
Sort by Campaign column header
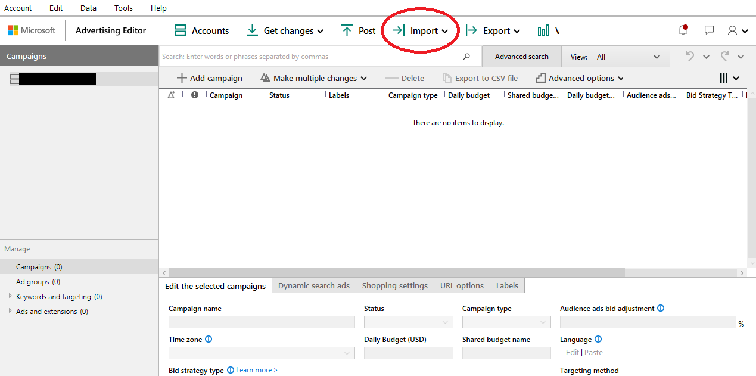[x=226, y=95]
